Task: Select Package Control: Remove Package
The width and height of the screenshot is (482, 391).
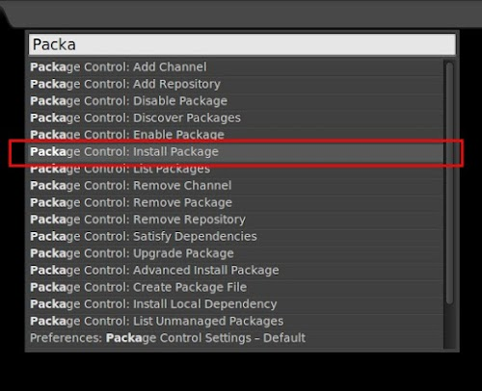Action: pyautogui.click(x=235, y=202)
